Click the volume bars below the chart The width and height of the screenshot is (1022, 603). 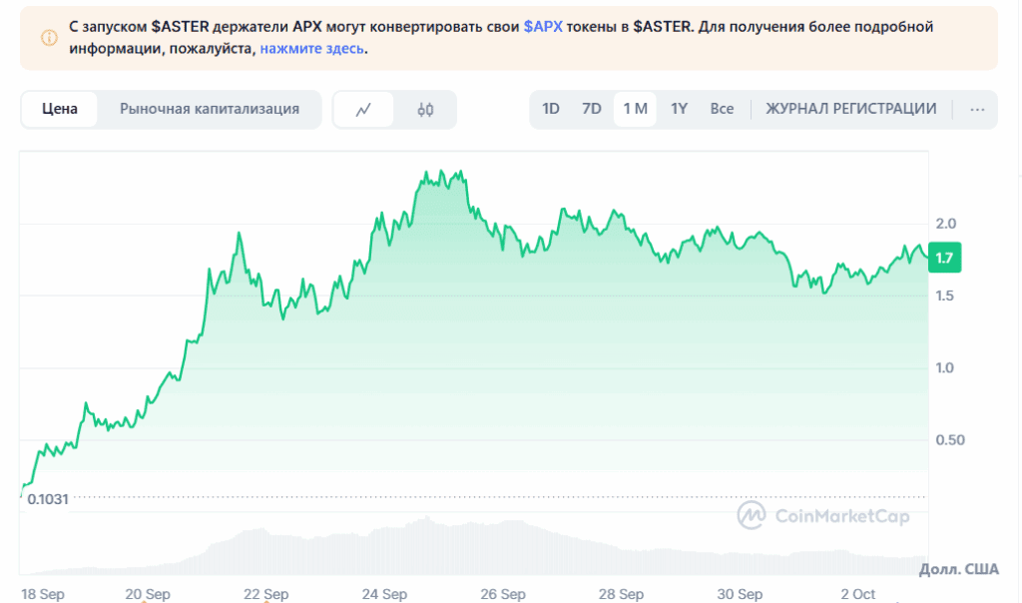click(429, 549)
